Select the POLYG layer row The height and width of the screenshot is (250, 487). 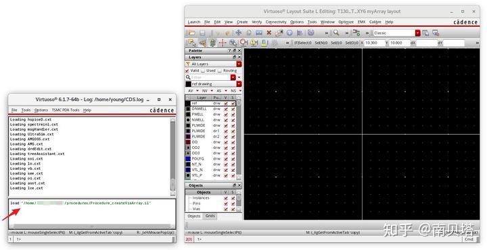(x=210, y=158)
